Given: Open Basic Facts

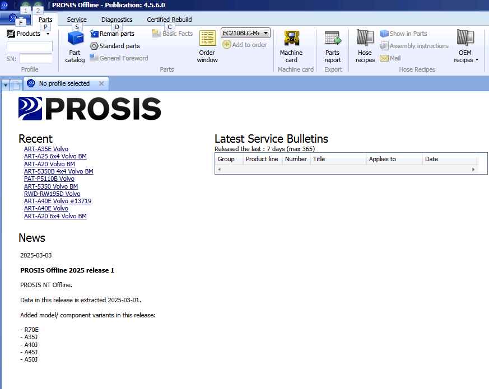Looking at the screenshot, I should [x=173, y=34].
